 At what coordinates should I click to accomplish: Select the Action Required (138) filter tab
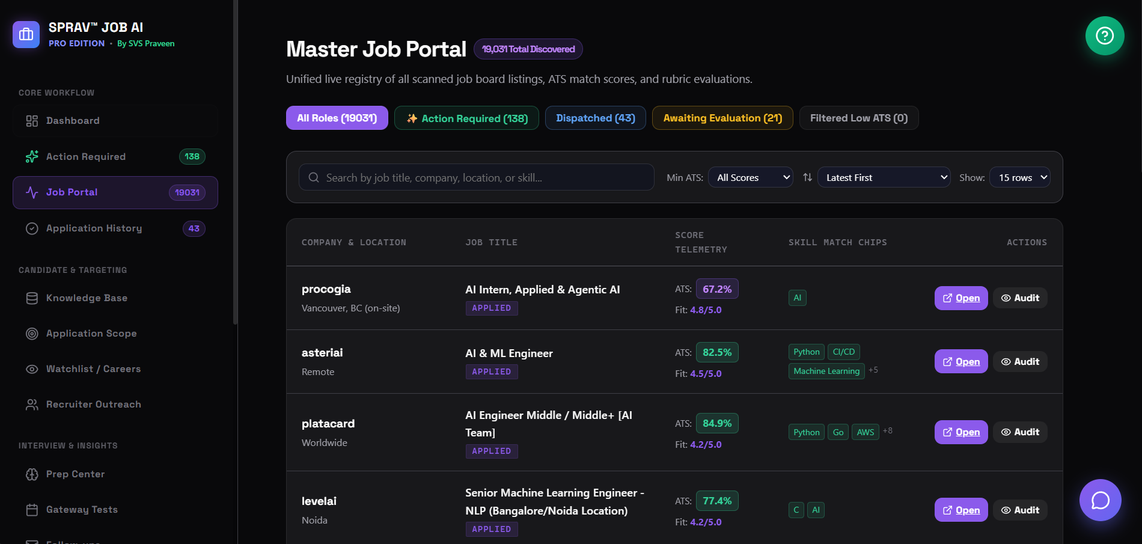(466, 118)
